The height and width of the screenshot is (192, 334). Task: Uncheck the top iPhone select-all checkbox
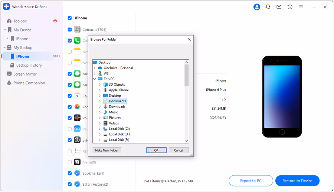click(70, 18)
